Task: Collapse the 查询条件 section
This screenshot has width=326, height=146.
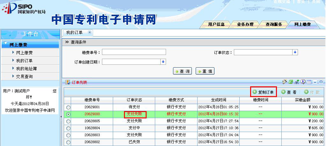Action: (x=67, y=42)
